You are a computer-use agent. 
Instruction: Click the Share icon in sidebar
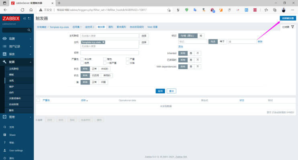[5, 135]
